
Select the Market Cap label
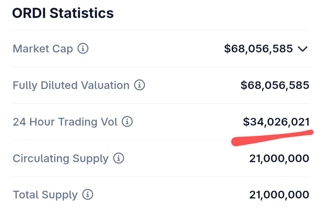click(x=43, y=49)
